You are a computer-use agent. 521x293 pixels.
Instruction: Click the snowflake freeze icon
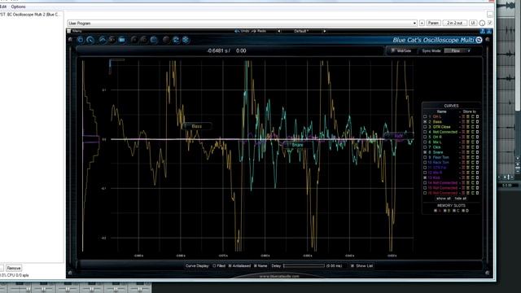[186, 40]
